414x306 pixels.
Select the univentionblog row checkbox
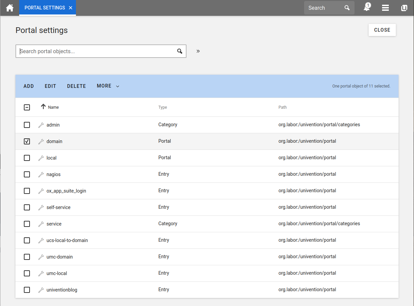tap(27, 290)
